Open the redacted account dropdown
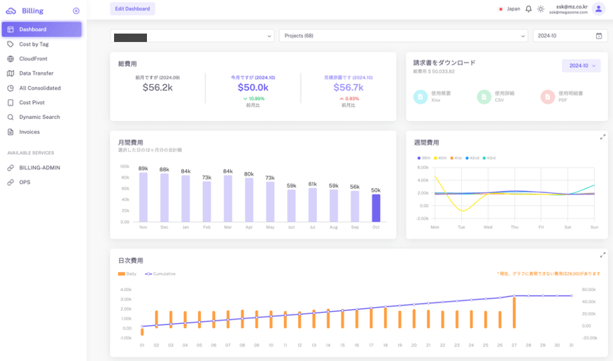 point(192,36)
